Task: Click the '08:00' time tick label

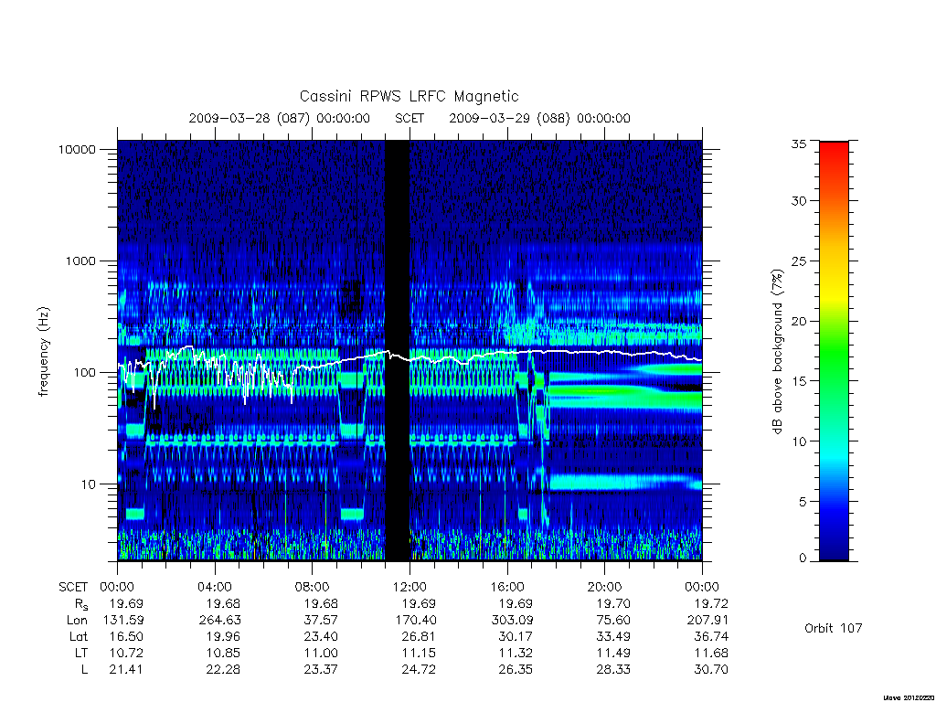Action: click(x=313, y=587)
